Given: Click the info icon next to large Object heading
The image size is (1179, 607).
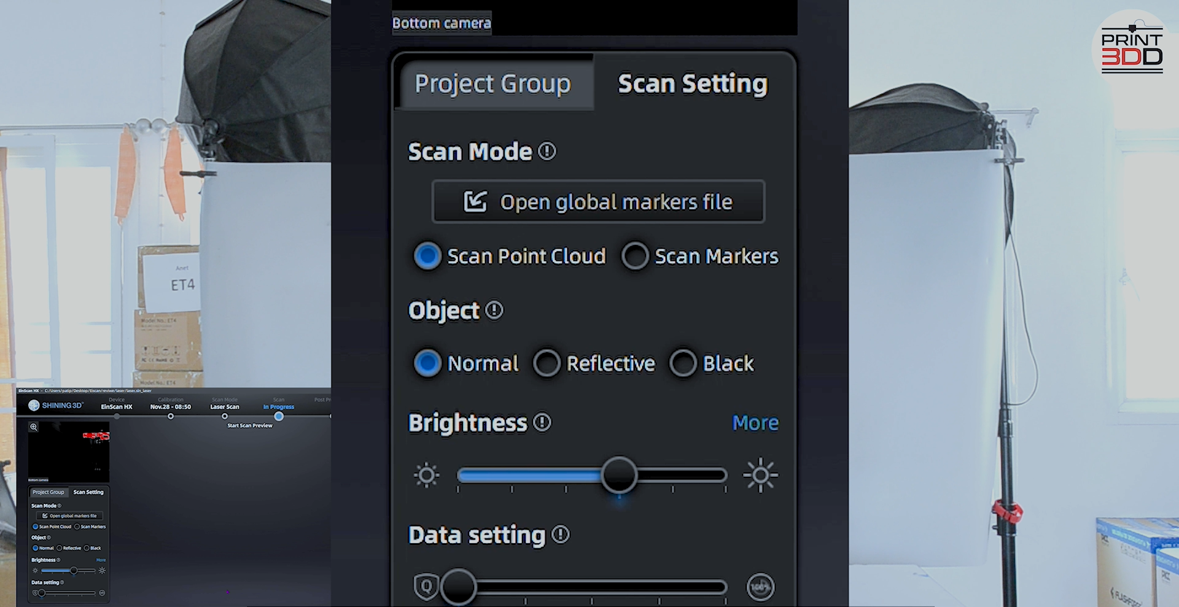Looking at the screenshot, I should click(494, 310).
